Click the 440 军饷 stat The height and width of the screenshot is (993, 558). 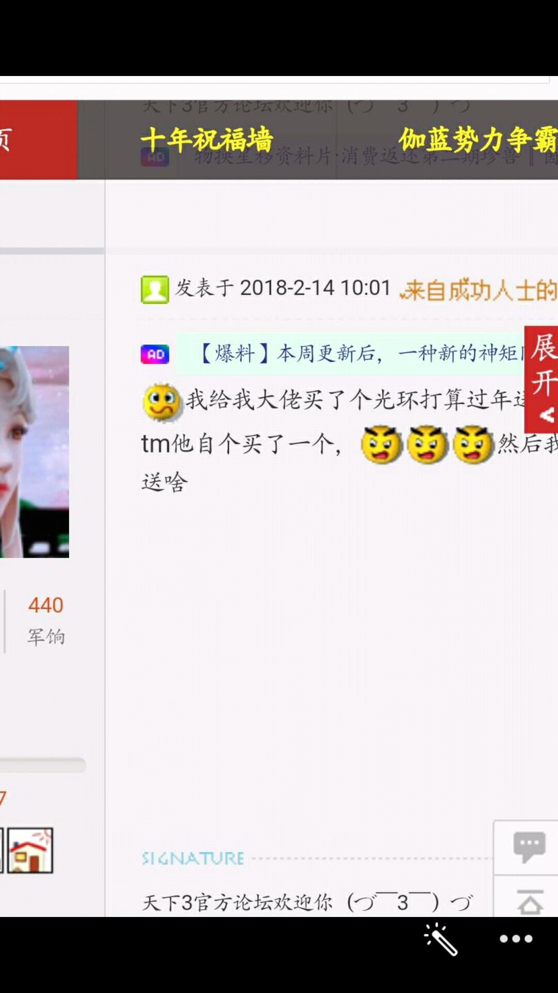point(45,620)
